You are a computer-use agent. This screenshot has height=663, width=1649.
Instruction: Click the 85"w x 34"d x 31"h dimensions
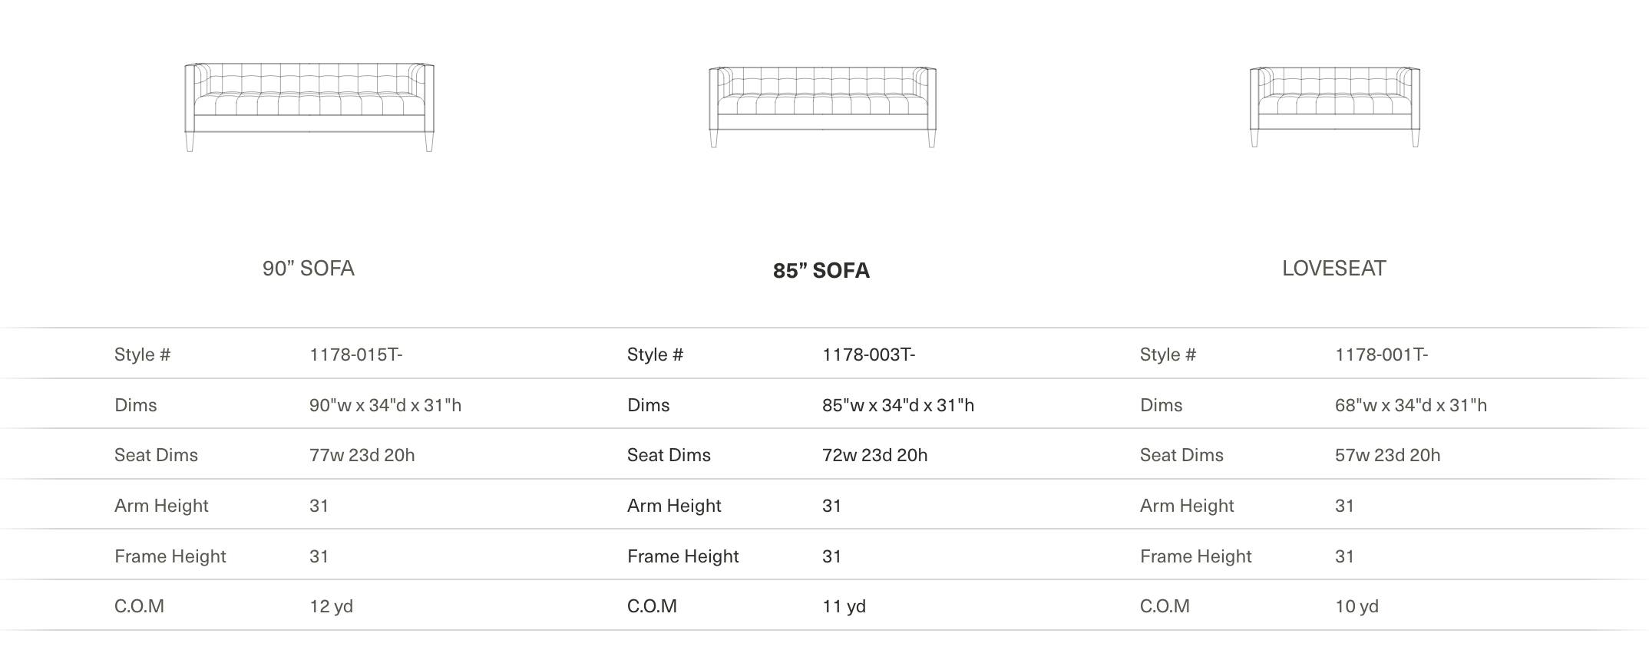tap(898, 405)
